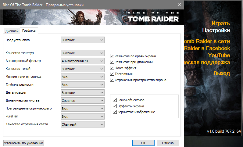
Task: Open the YouTube launcher link
Action: click(x=219, y=55)
